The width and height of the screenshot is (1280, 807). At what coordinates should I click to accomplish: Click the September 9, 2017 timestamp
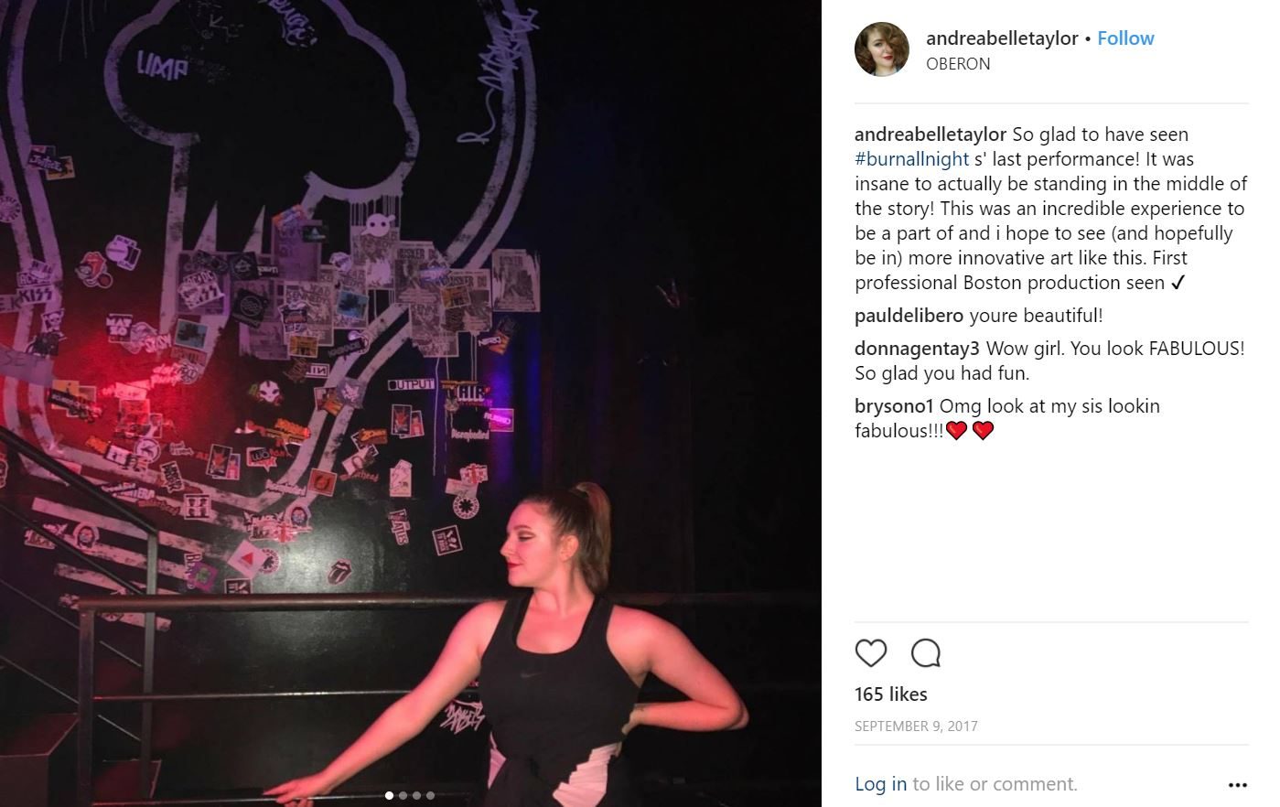coord(916,726)
